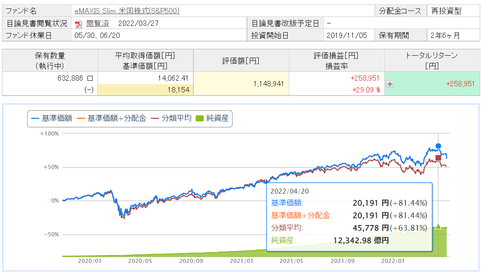
Task: Click the 基準価額 value 18,154
Action: click(x=178, y=90)
